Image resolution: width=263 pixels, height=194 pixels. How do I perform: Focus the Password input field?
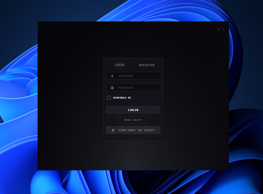[x=133, y=87]
